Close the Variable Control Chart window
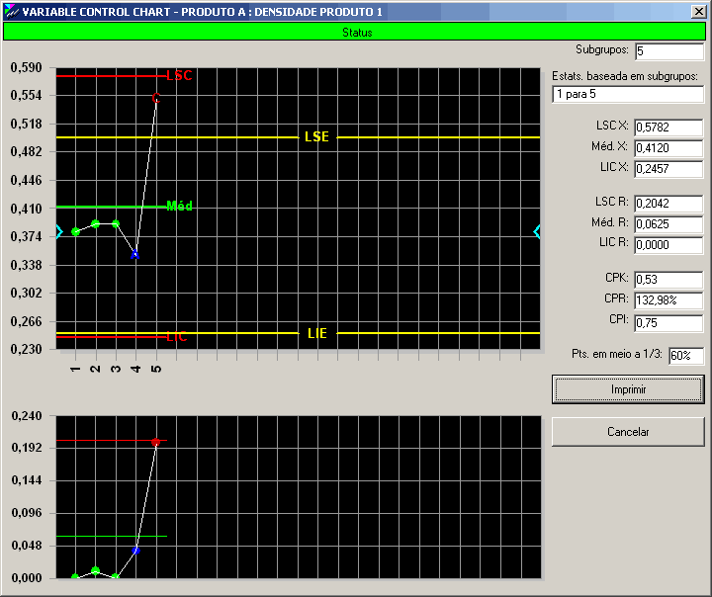 click(699, 12)
